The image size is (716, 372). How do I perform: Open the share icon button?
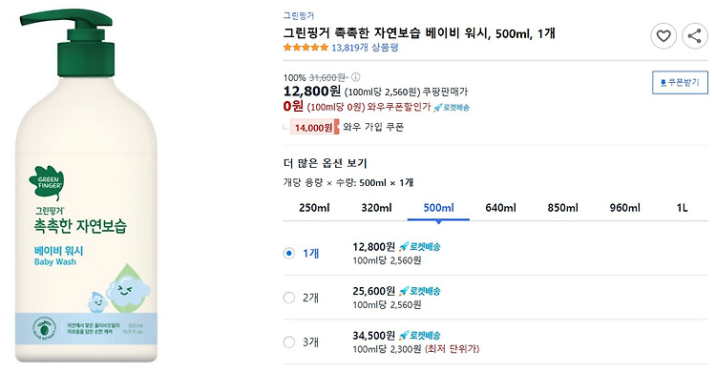click(695, 36)
